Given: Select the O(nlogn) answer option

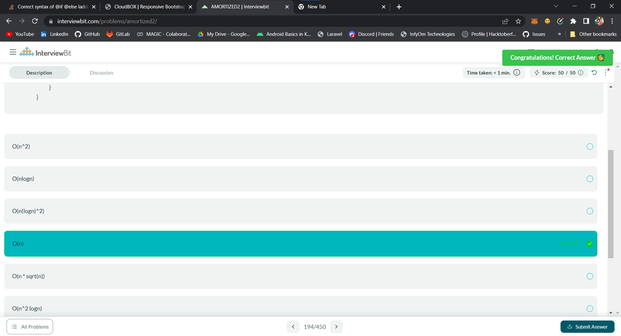Looking at the screenshot, I should click(x=301, y=179).
